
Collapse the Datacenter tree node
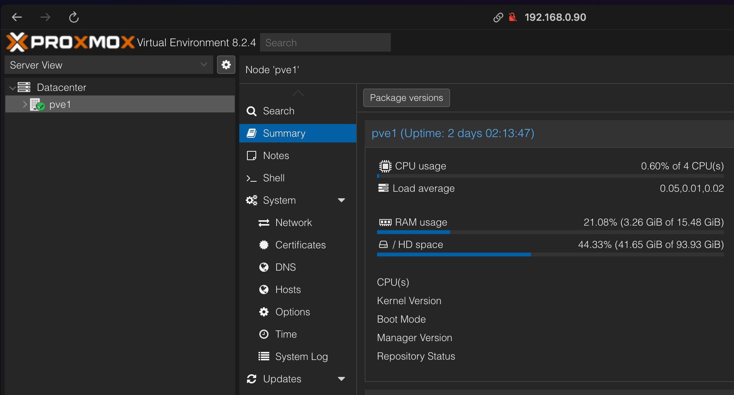(13, 88)
